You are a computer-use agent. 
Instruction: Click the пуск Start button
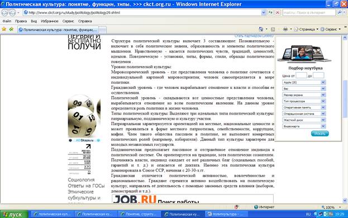click(x=14, y=215)
